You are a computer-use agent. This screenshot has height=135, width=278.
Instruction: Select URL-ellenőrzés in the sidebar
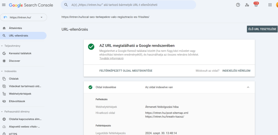[23, 36]
